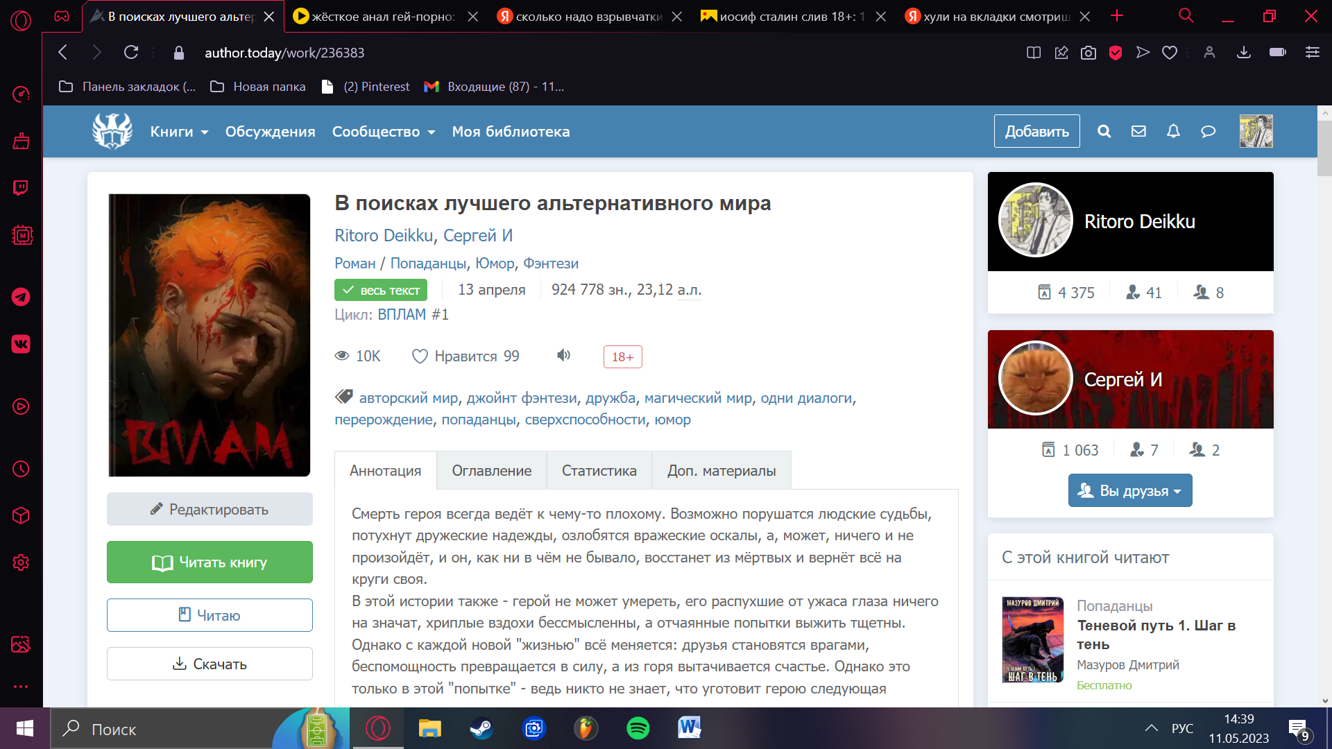Switch to the Оглавление tab
Screen dimensions: 1332x749
pyautogui.click(x=491, y=471)
